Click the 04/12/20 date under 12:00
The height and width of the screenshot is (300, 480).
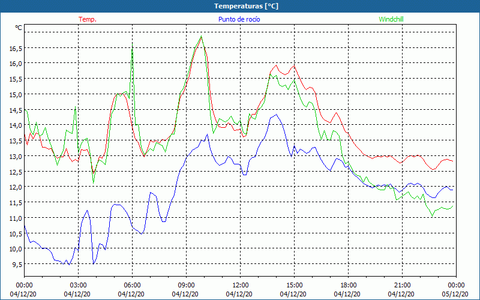(239, 294)
